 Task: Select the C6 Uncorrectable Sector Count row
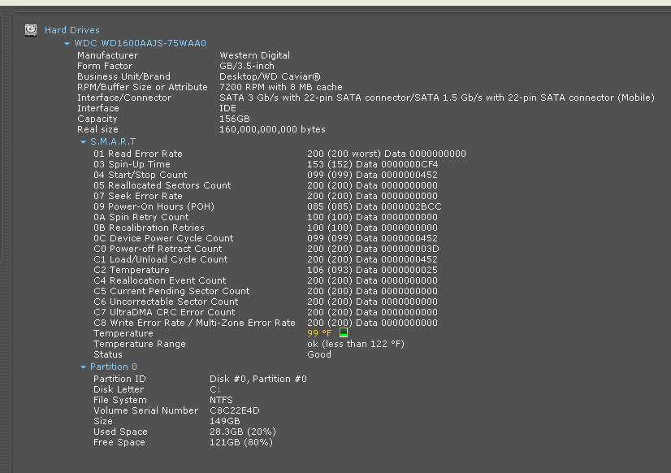(266, 302)
